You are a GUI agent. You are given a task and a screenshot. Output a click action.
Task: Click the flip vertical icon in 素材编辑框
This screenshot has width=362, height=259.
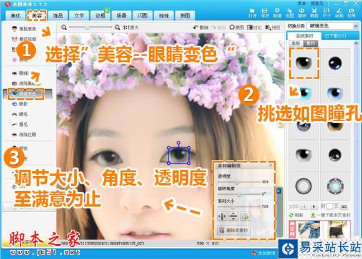[x=233, y=217]
